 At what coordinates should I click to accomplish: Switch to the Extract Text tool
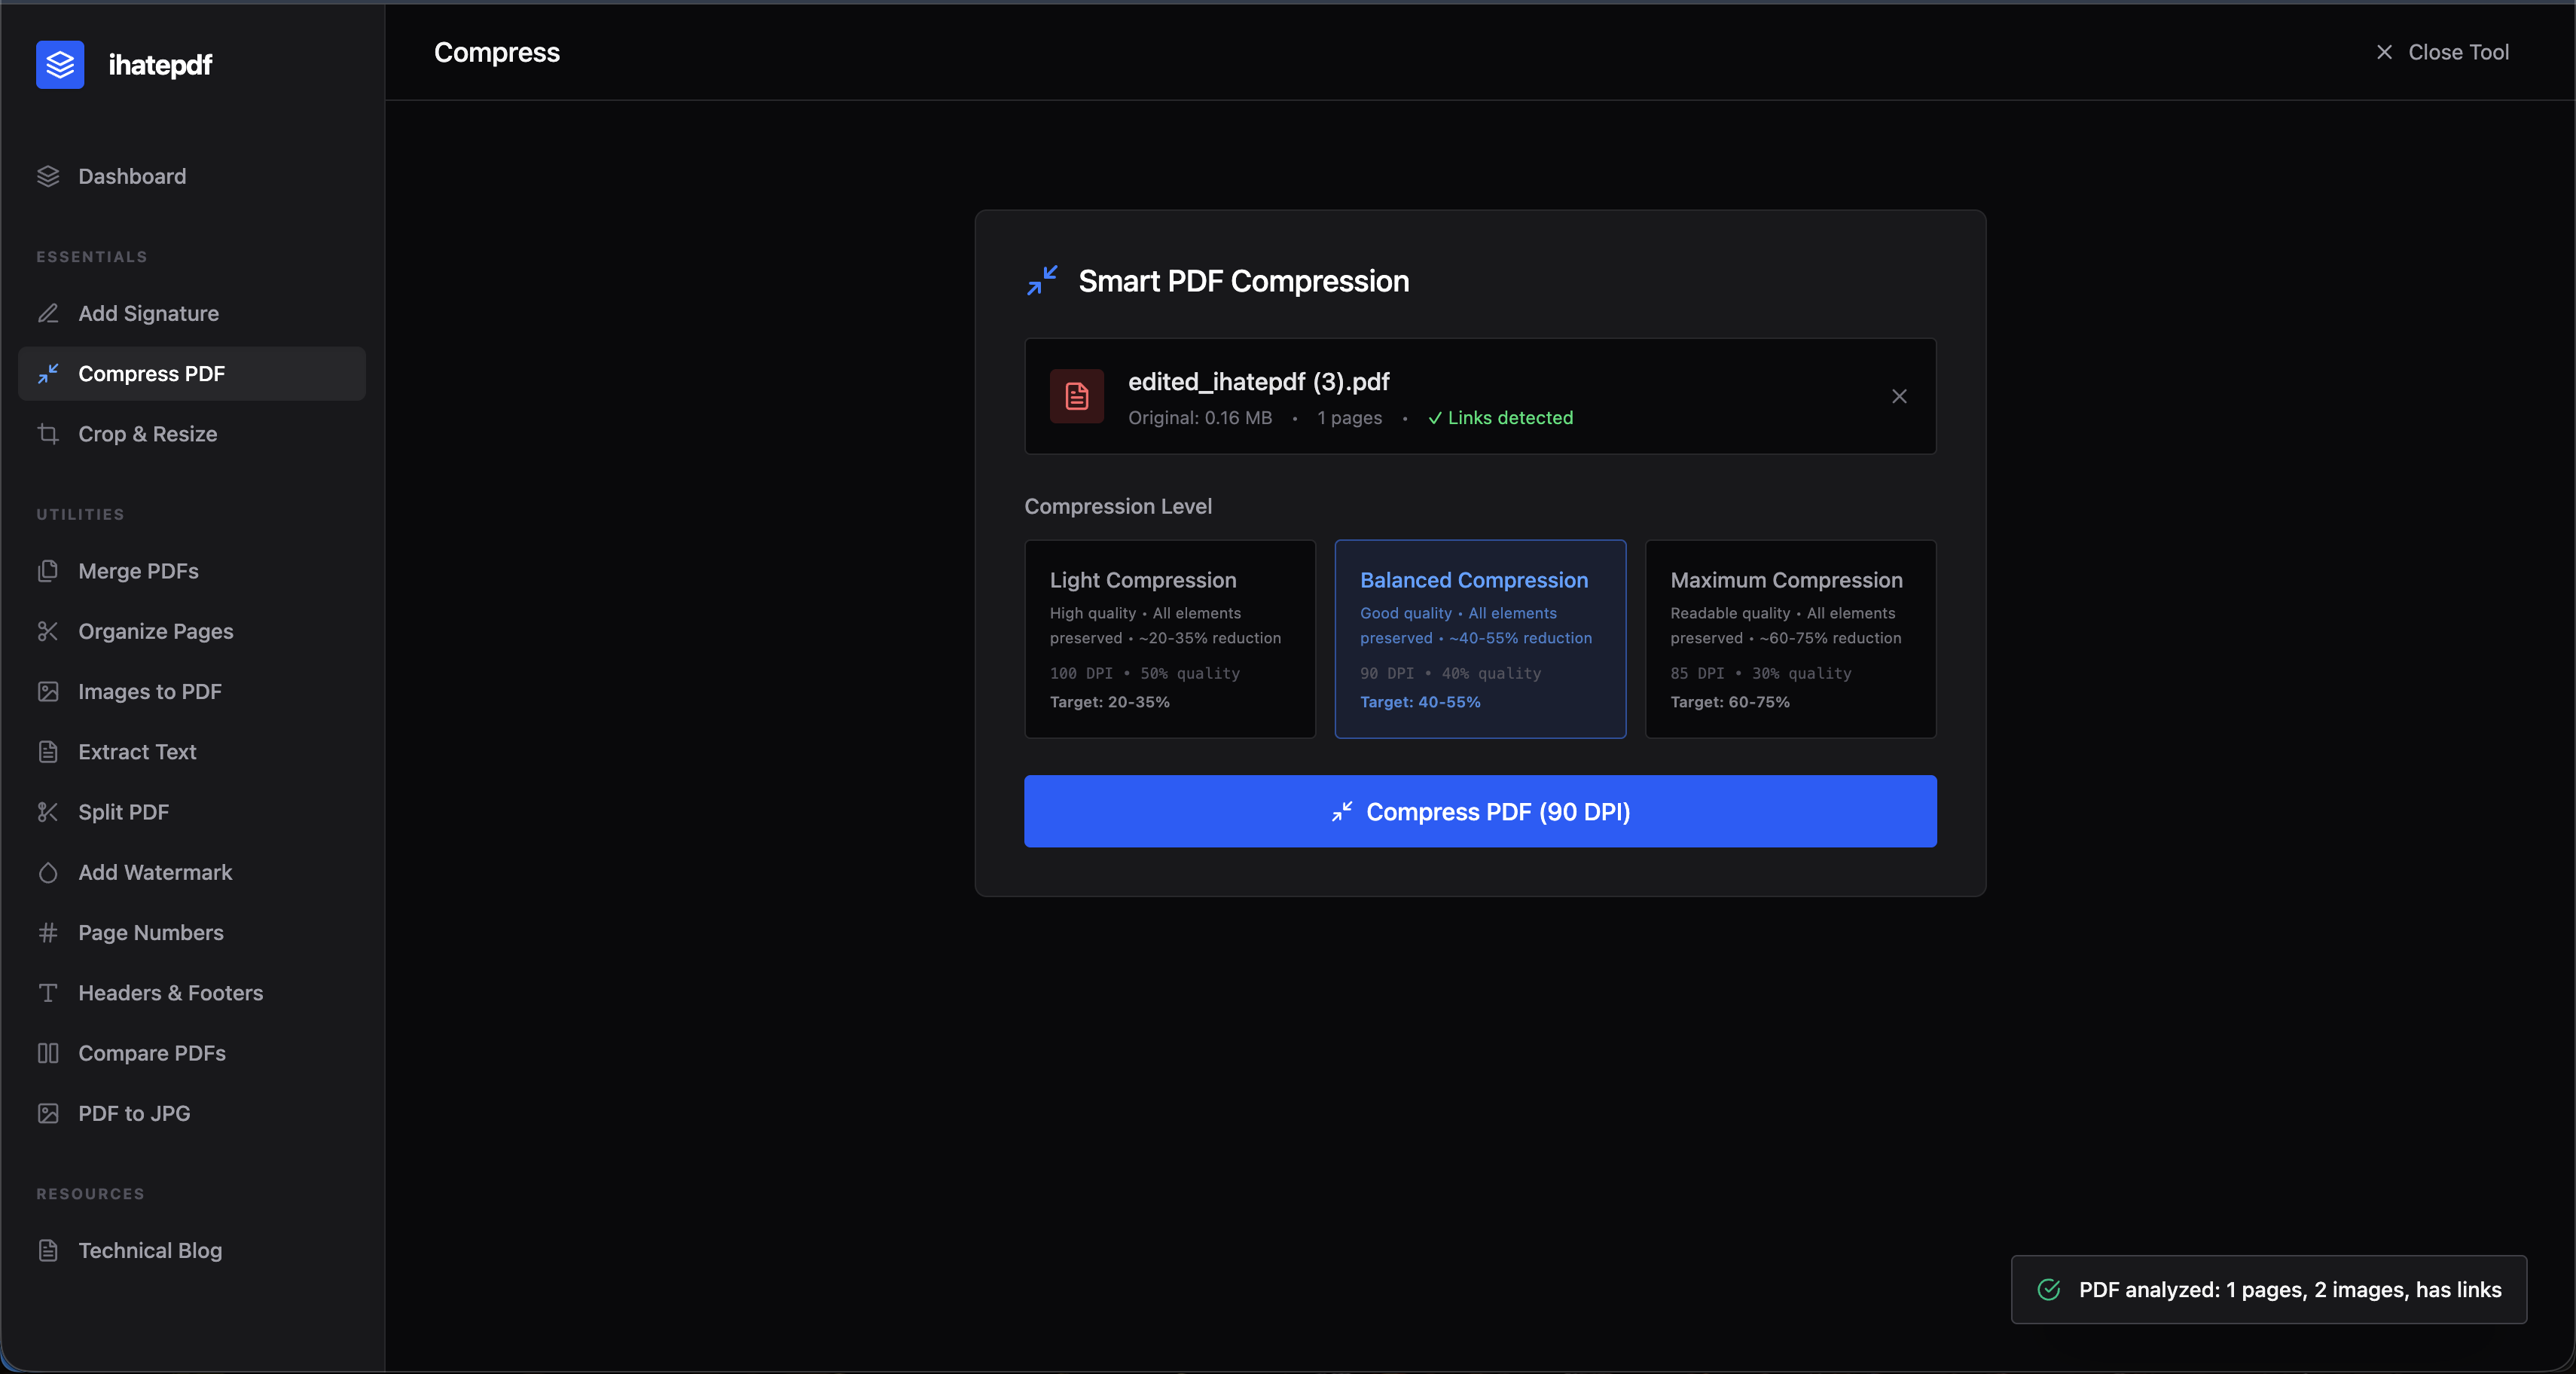[x=137, y=751]
